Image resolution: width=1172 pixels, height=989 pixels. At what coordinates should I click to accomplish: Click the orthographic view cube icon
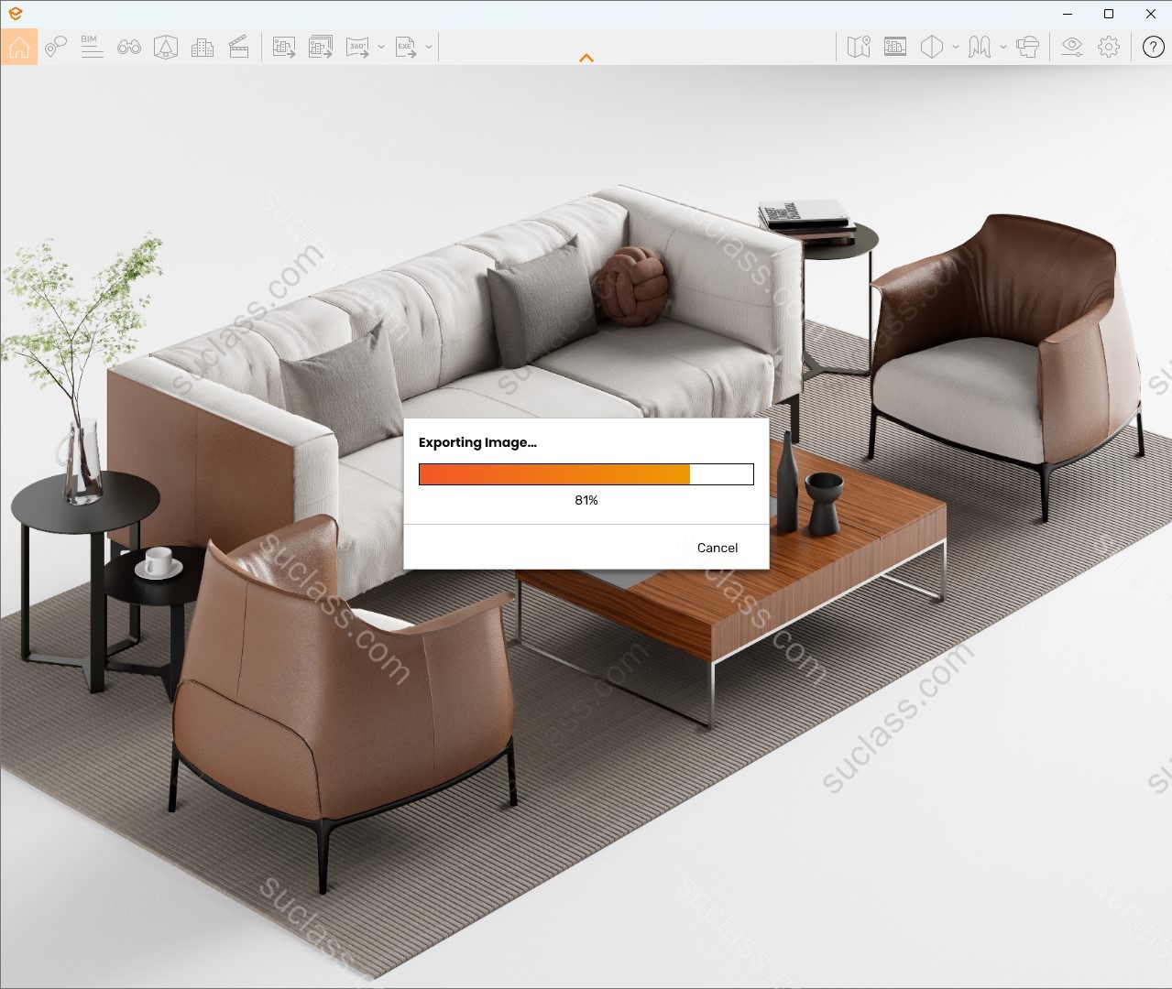(932, 47)
